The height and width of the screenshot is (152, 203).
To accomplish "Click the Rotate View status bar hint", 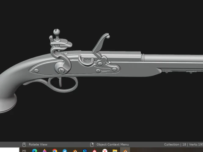I will [x=38, y=144].
